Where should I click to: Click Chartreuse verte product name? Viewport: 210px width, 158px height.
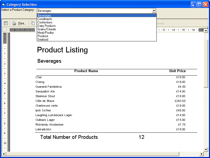coord(47,106)
